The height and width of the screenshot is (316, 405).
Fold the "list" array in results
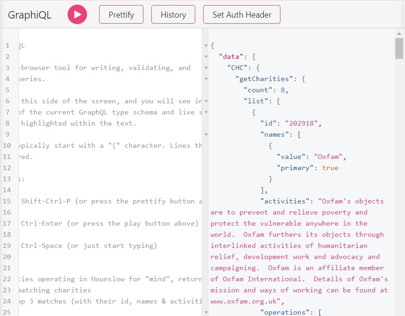point(206,101)
